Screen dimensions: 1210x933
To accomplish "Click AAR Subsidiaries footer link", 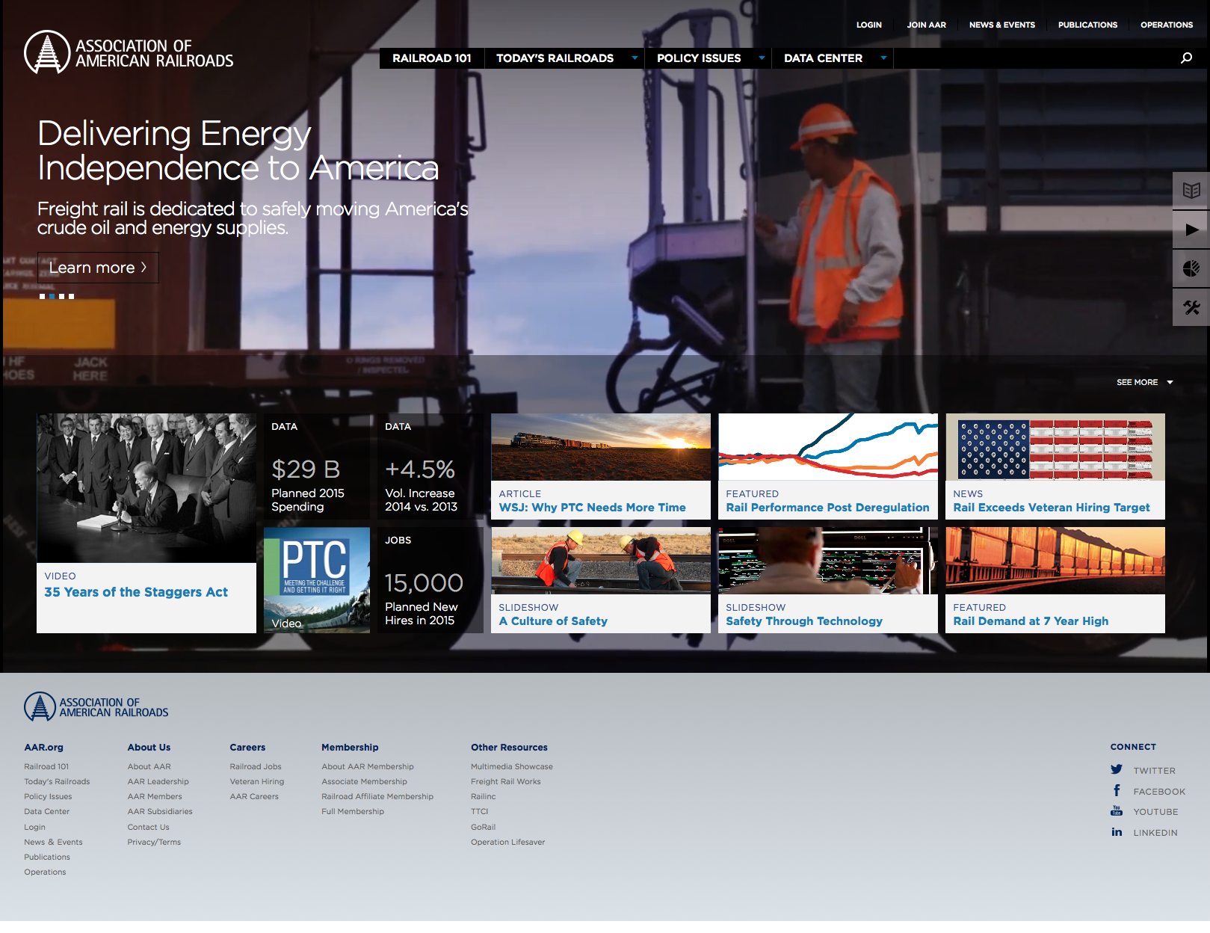I will [160, 811].
